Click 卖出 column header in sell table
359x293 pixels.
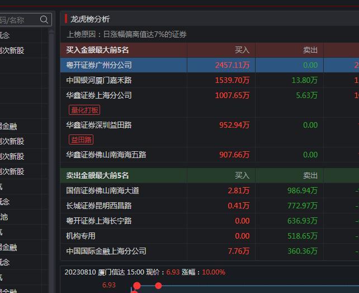pyautogui.click(x=310, y=175)
